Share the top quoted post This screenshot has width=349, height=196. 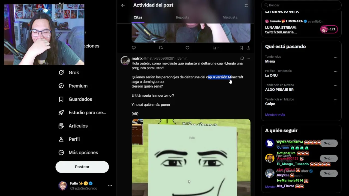(x=248, y=48)
